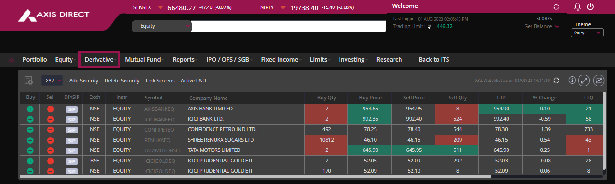
Task: Open the Limits menu
Action: point(319,60)
